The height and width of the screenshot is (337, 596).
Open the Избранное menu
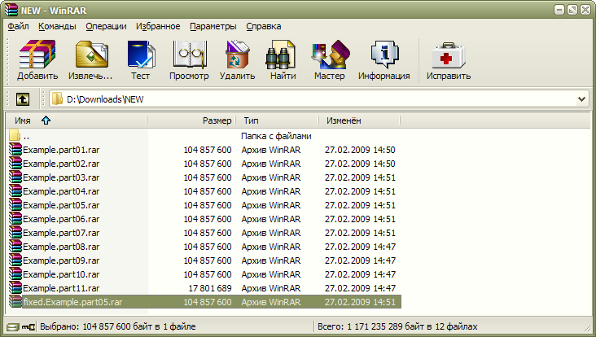click(158, 26)
